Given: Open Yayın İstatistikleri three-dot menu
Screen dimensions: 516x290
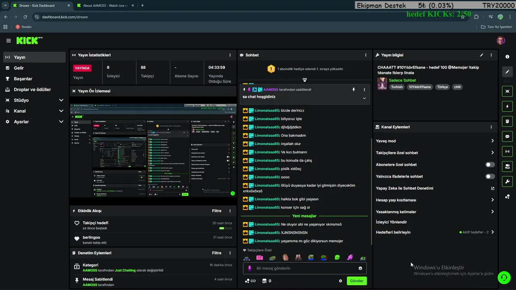Looking at the screenshot, I should tap(230, 55).
